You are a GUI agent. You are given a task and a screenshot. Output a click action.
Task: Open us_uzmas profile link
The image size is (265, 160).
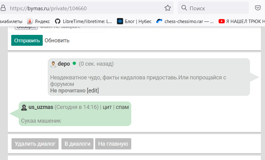click(41, 107)
